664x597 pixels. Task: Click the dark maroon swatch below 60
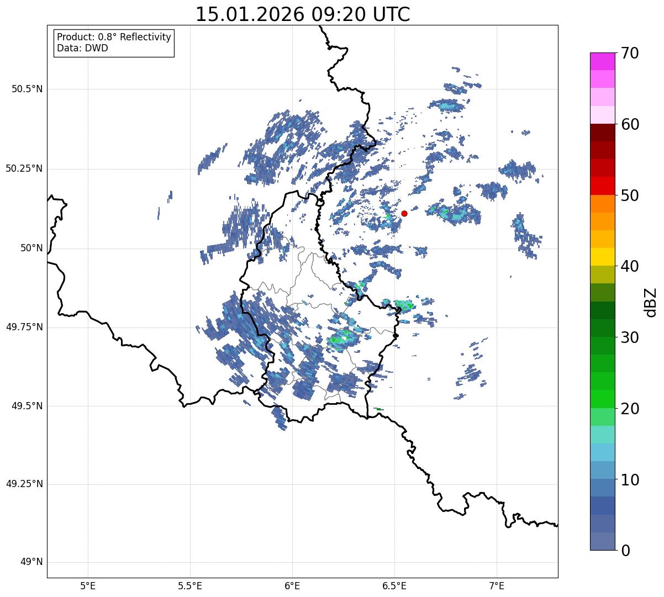(x=602, y=133)
